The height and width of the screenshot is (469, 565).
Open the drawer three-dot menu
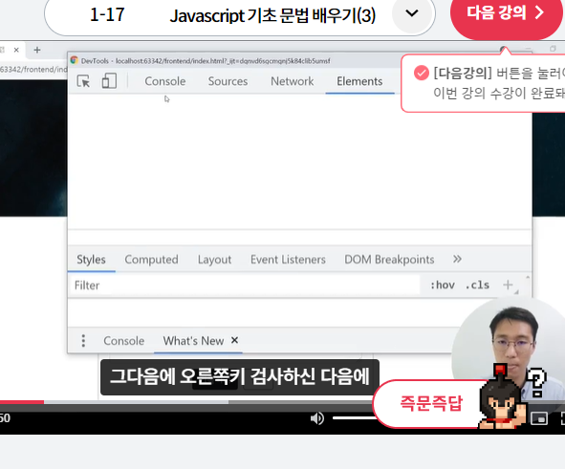(83, 340)
